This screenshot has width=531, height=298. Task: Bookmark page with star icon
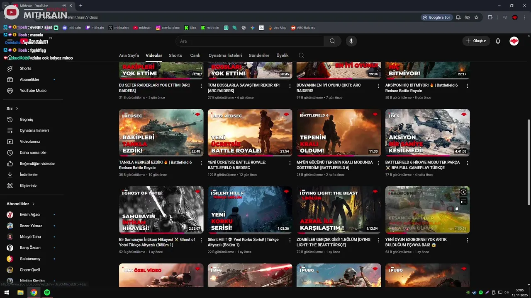coord(476,17)
